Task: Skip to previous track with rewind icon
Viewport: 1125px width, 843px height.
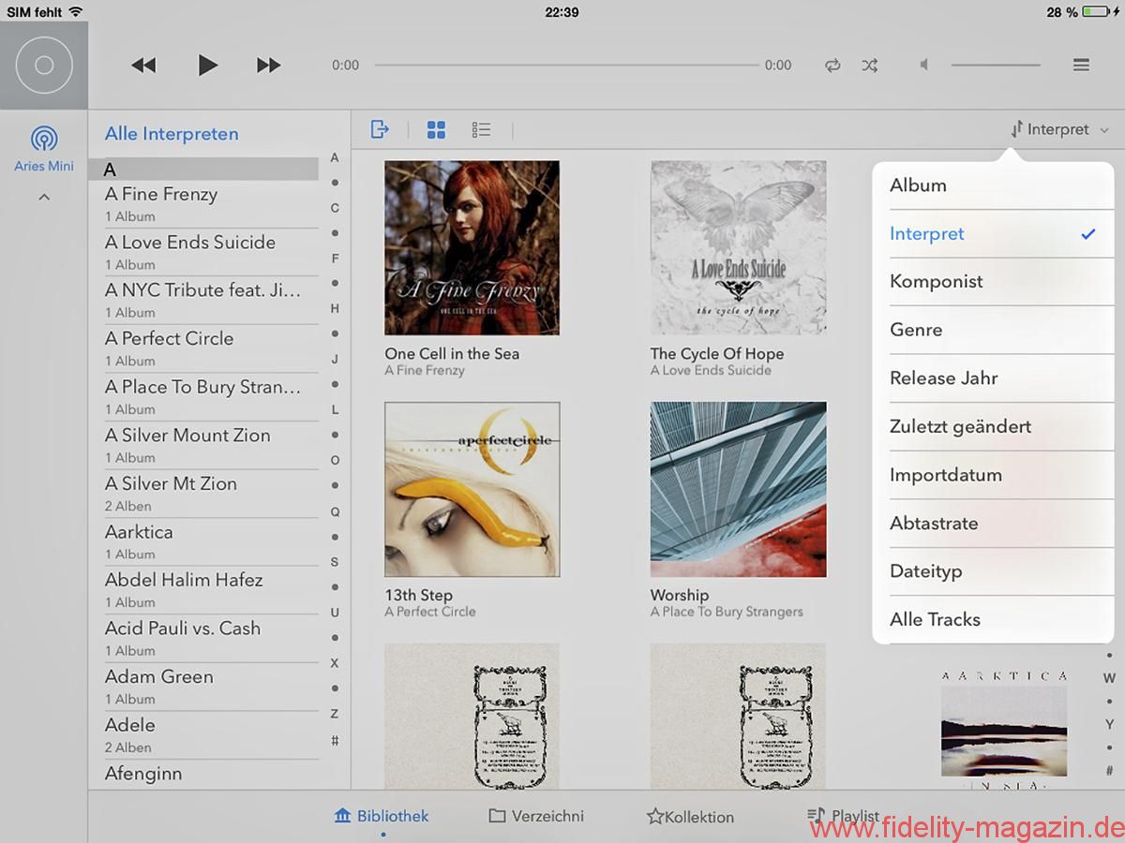Action: tap(143, 65)
